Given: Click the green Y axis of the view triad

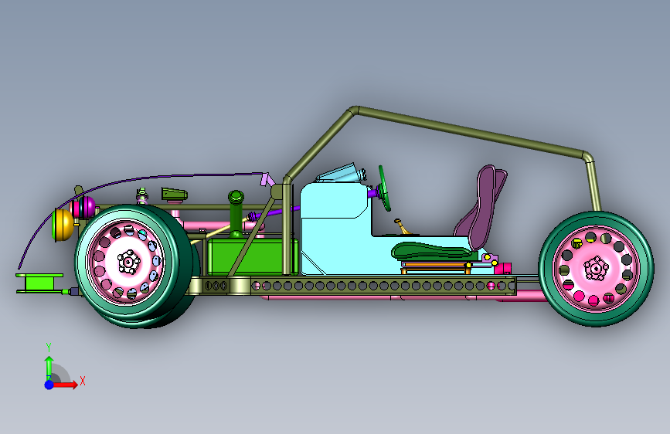Looking at the screenshot, I should coord(49,367).
